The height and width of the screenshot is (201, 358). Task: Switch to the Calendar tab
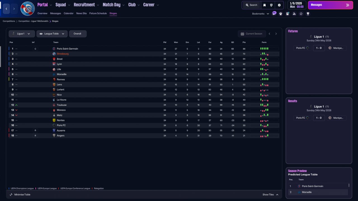coord(69,13)
